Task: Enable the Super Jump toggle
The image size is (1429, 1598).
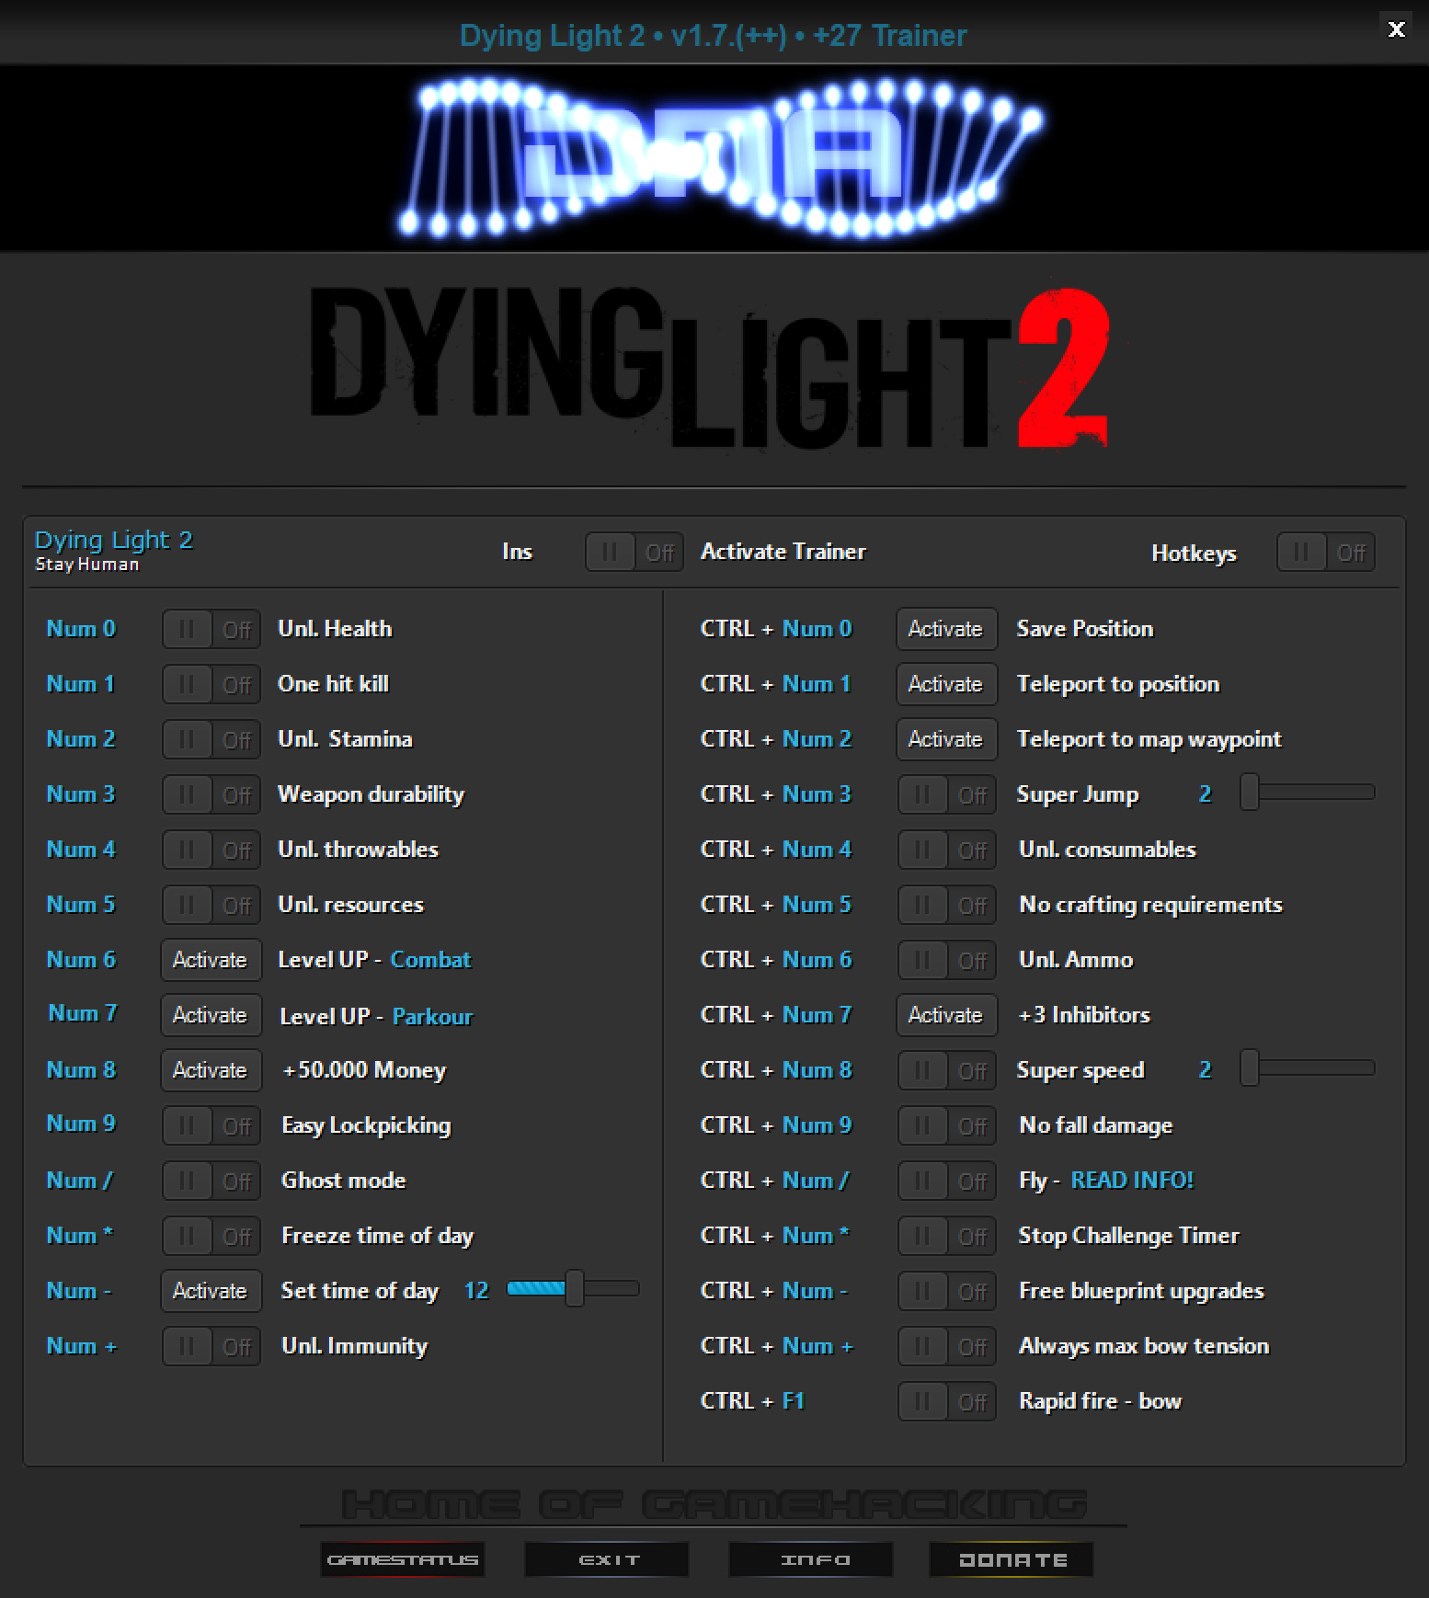Action: pos(947,794)
